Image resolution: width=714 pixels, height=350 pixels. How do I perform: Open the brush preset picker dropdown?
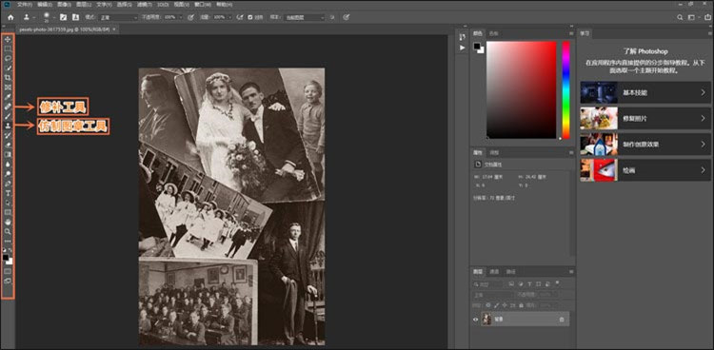(53, 17)
